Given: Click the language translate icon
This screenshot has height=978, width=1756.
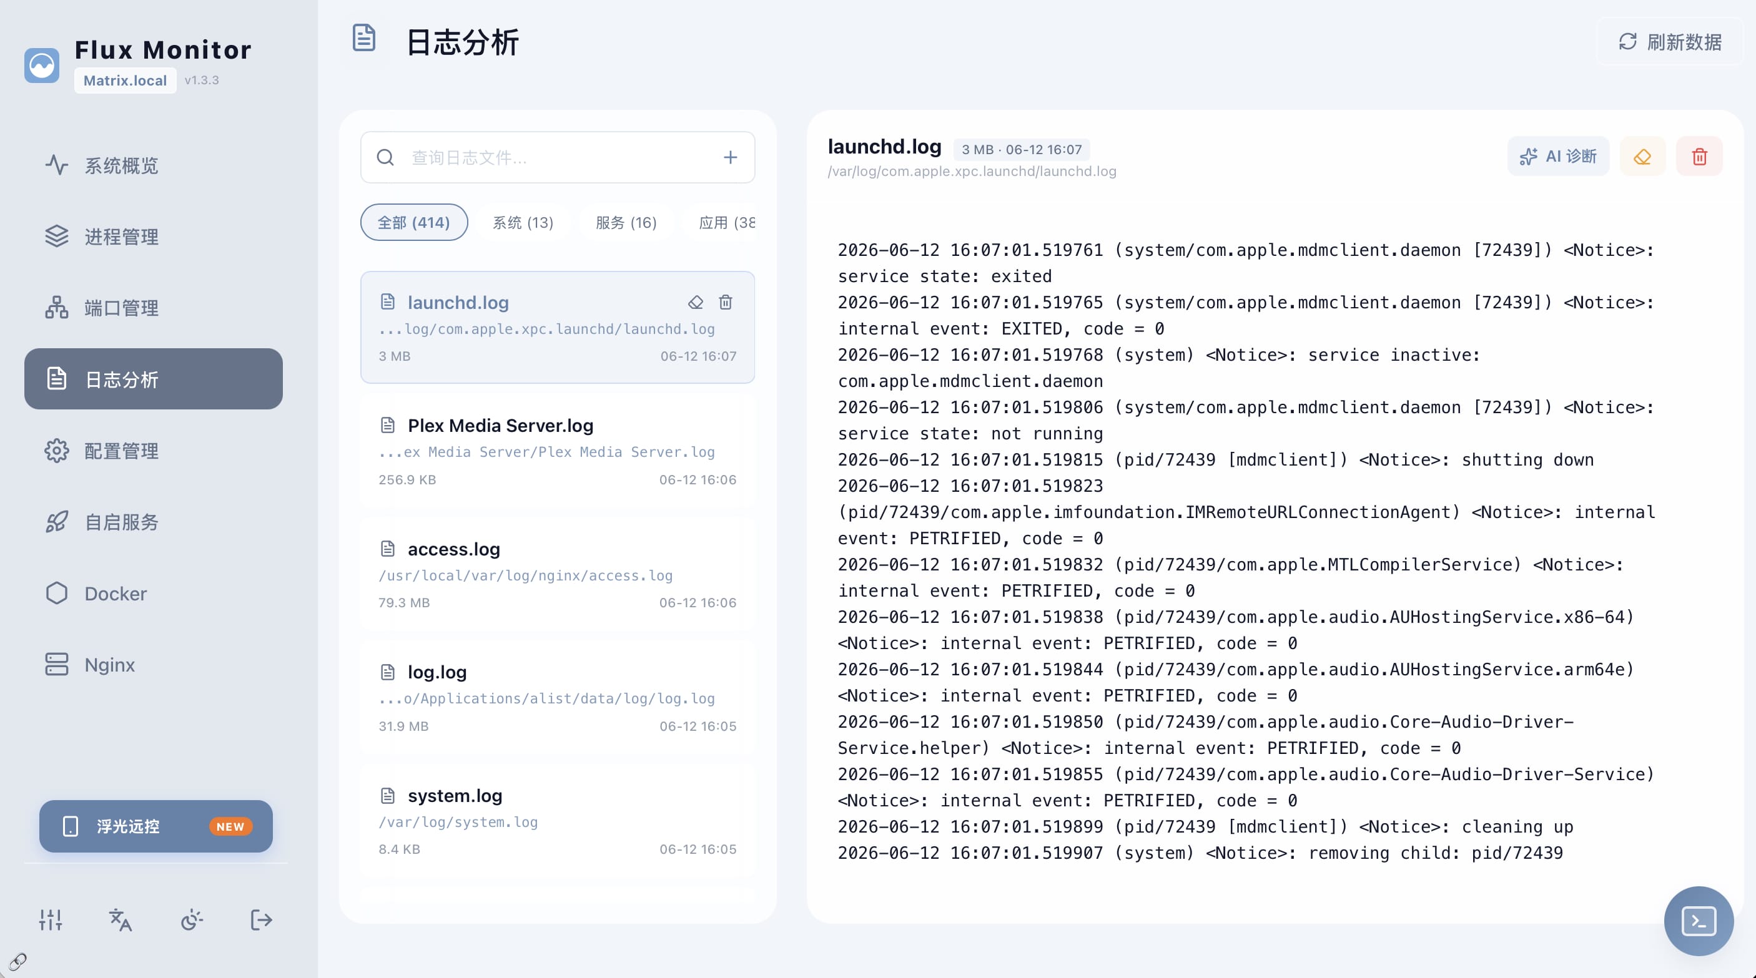Looking at the screenshot, I should (x=121, y=920).
